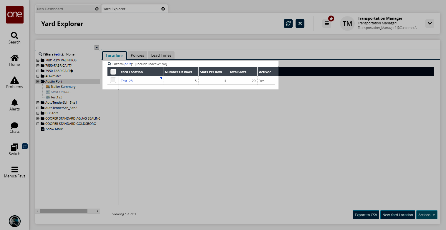Viewport: 446px width, 230px height.
Task: Open the user account dropdown chevron
Action: [x=430, y=23]
